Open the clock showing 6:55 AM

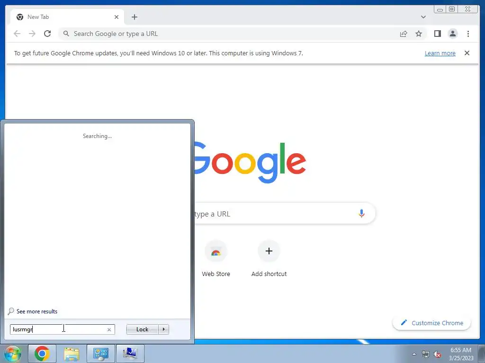tap(461, 354)
